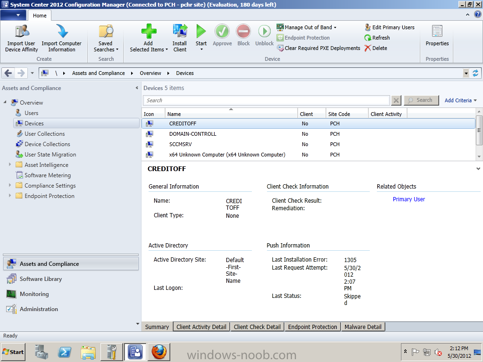Image resolution: width=483 pixels, height=362 pixels.
Task: Click Delete in the ribbon
Action: pos(375,48)
